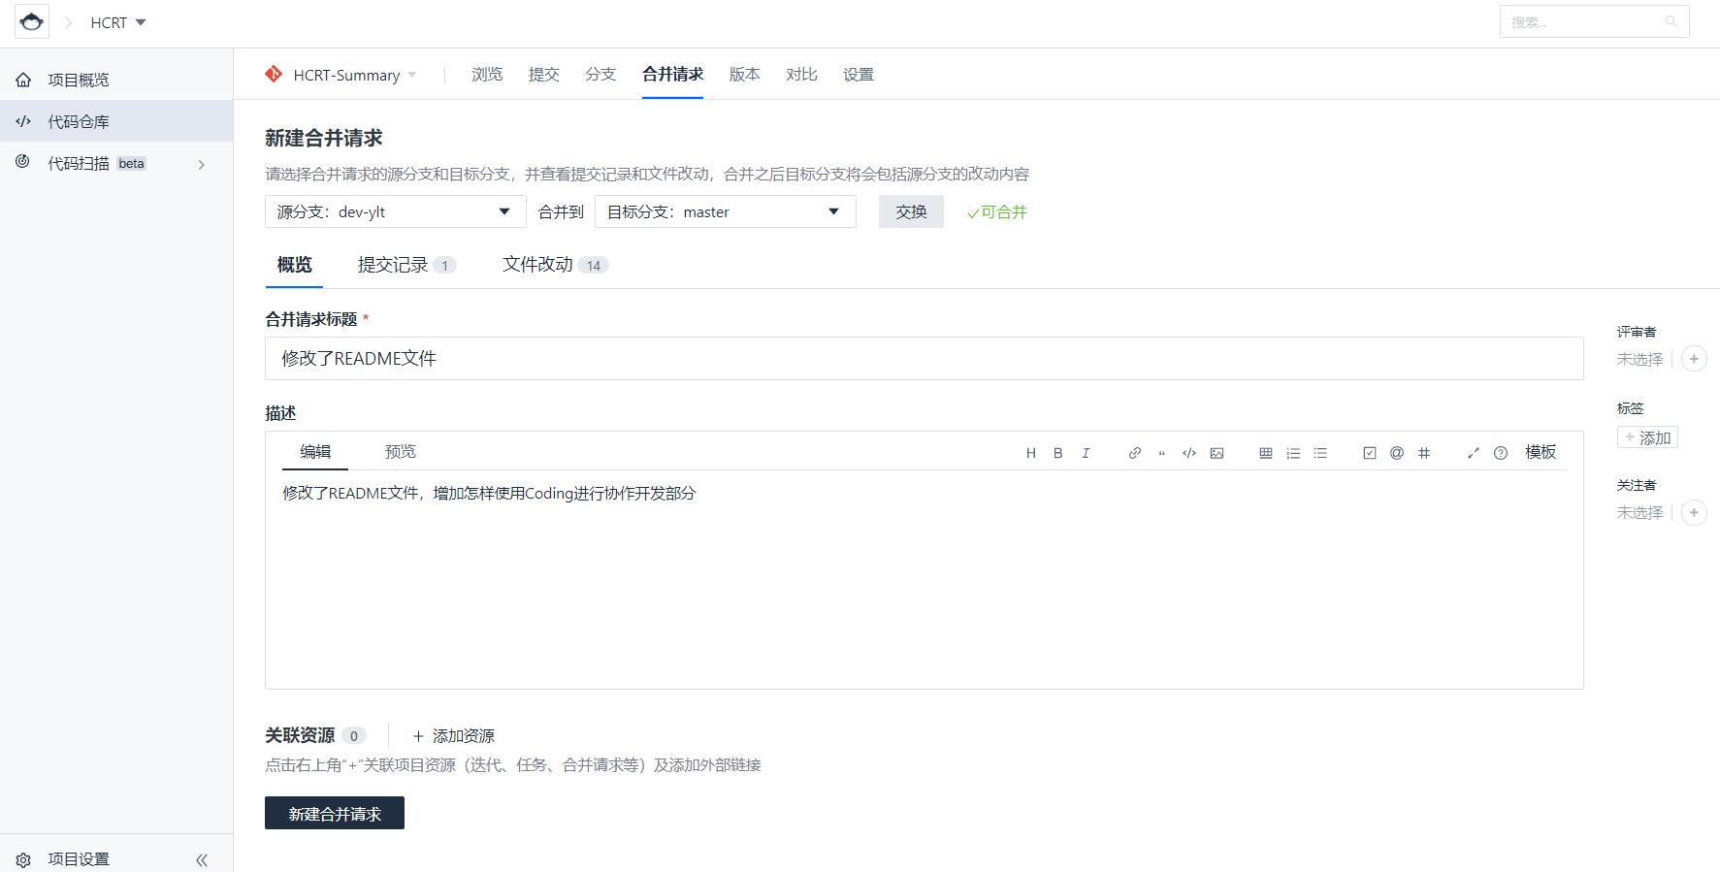
Task: Click the 模板 template button
Action: 1541,452
